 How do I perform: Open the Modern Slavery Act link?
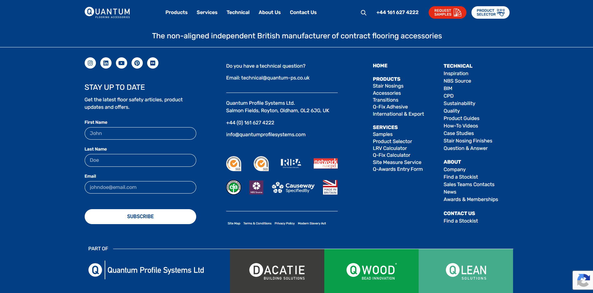click(x=312, y=223)
